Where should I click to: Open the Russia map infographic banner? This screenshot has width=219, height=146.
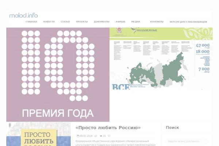pyautogui.click(x=161, y=59)
